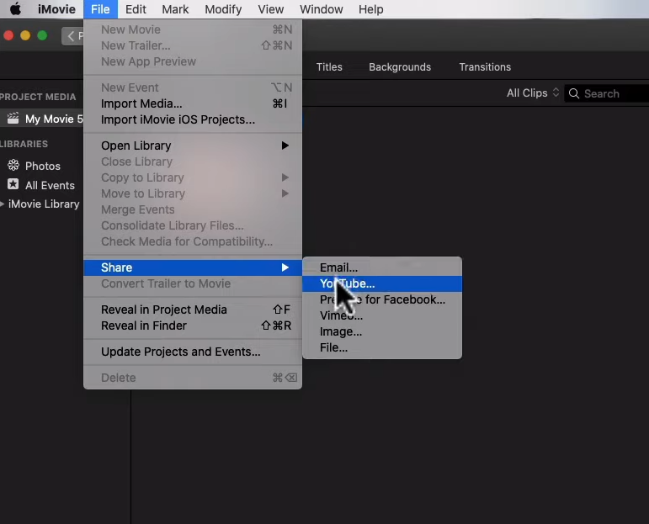This screenshot has height=524, width=649.
Task: Highlight the Share menu entry
Action: pyautogui.click(x=193, y=267)
